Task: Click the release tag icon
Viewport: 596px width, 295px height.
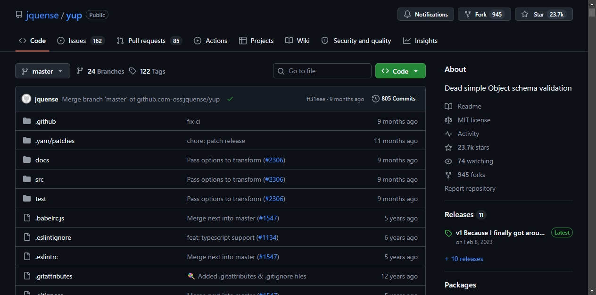Action: (x=448, y=233)
